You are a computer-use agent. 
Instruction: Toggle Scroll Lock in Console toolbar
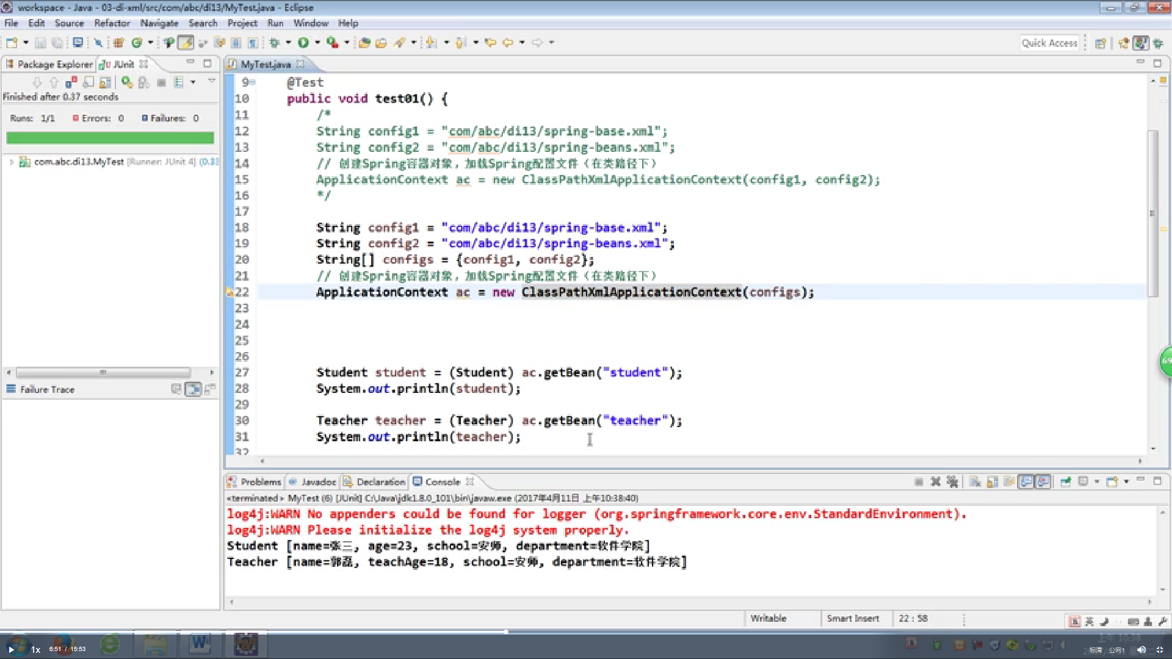993,482
